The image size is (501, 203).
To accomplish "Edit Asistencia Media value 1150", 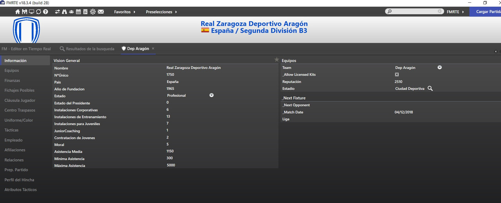I will [x=170, y=151].
